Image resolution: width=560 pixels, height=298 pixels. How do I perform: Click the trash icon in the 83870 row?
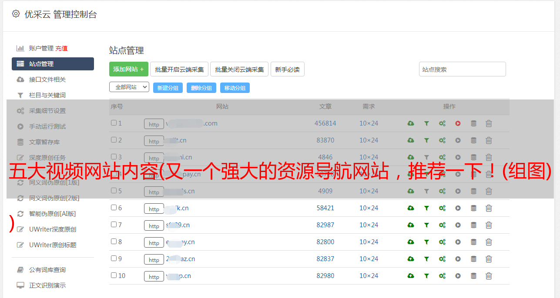[489, 140]
